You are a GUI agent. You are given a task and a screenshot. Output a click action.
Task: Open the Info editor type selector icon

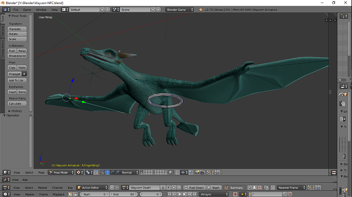[6, 10]
